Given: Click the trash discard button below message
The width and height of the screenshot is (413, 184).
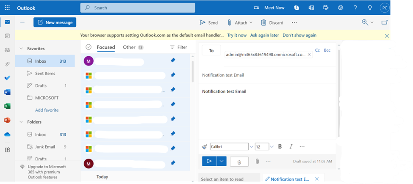Looking at the screenshot, I should point(239,162).
